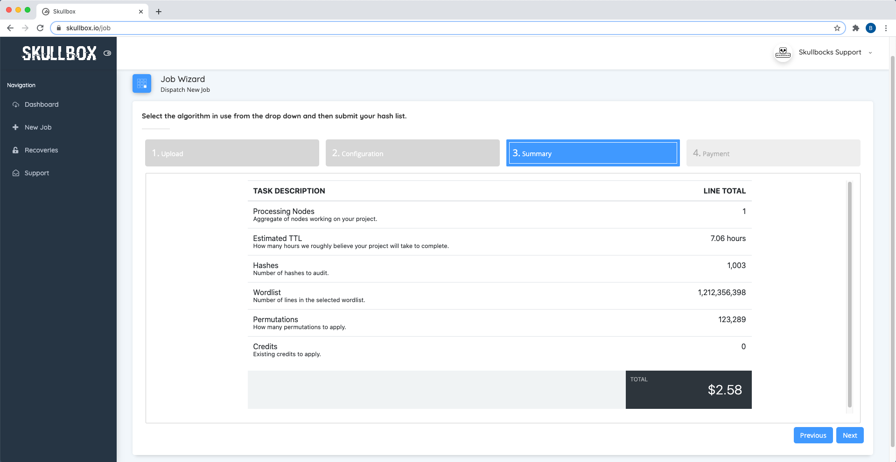
Task: Click the bookmark star in the address bar
Action: coord(837,28)
